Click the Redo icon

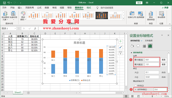click(x=15, y=3)
